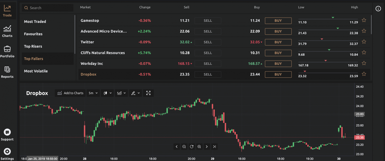
Task: Click the info icon at top right
Action: (378, 9)
